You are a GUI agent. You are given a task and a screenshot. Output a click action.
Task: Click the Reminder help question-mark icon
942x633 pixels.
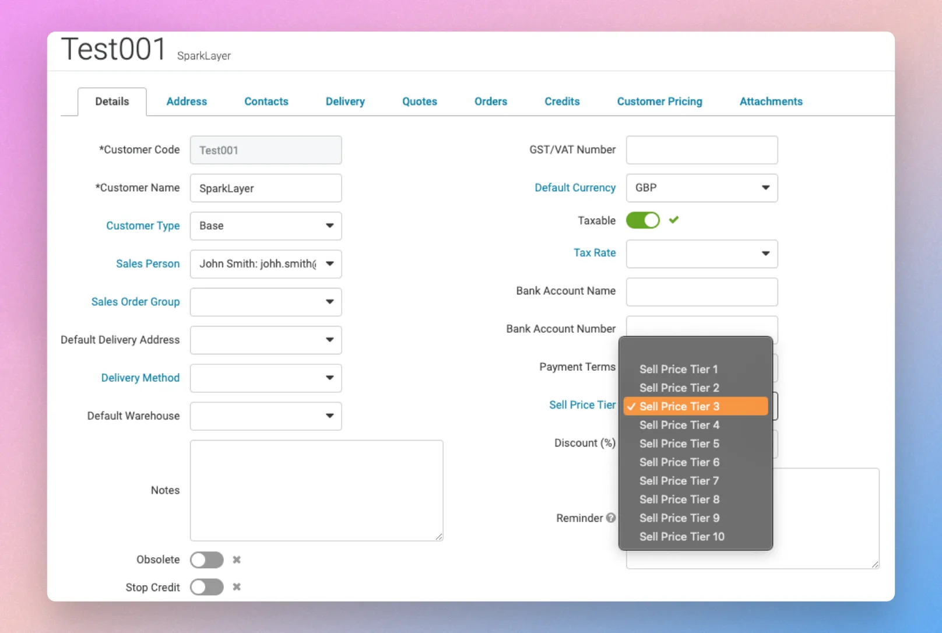610,518
